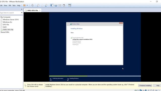Select the DFS-File VM in the library
Screen dimensions: 161x91
click(x=6, y=25)
